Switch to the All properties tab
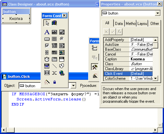 pos(107,23)
